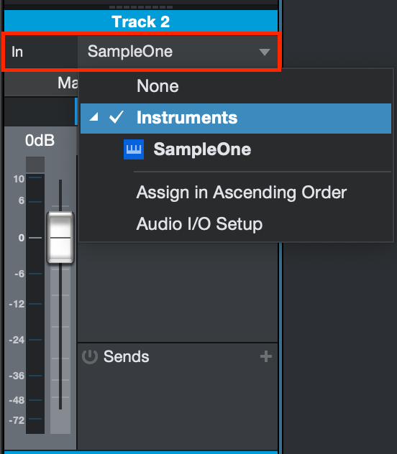Choose the Instruments menu entry
This screenshot has height=454, width=397.
click(236, 118)
